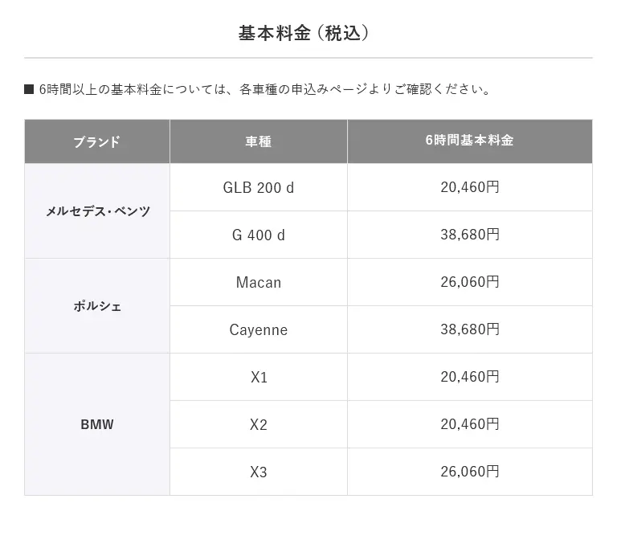The height and width of the screenshot is (552, 617).
Task: Select the 車種 column header
Action: click(259, 141)
